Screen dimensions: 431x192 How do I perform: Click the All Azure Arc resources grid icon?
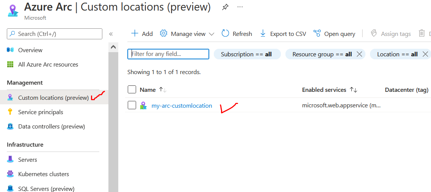10,65
